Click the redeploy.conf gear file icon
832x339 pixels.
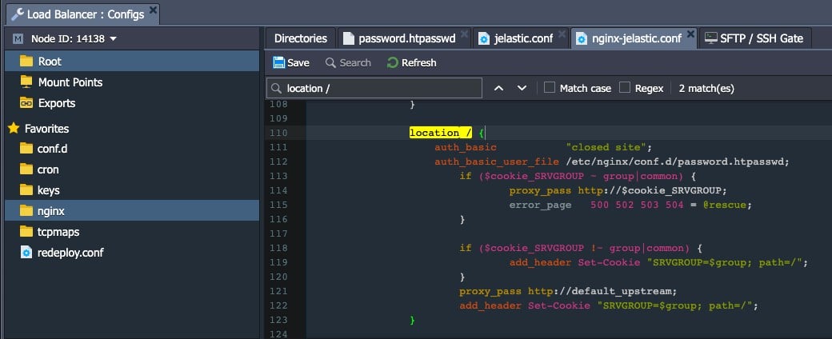point(26,252)
